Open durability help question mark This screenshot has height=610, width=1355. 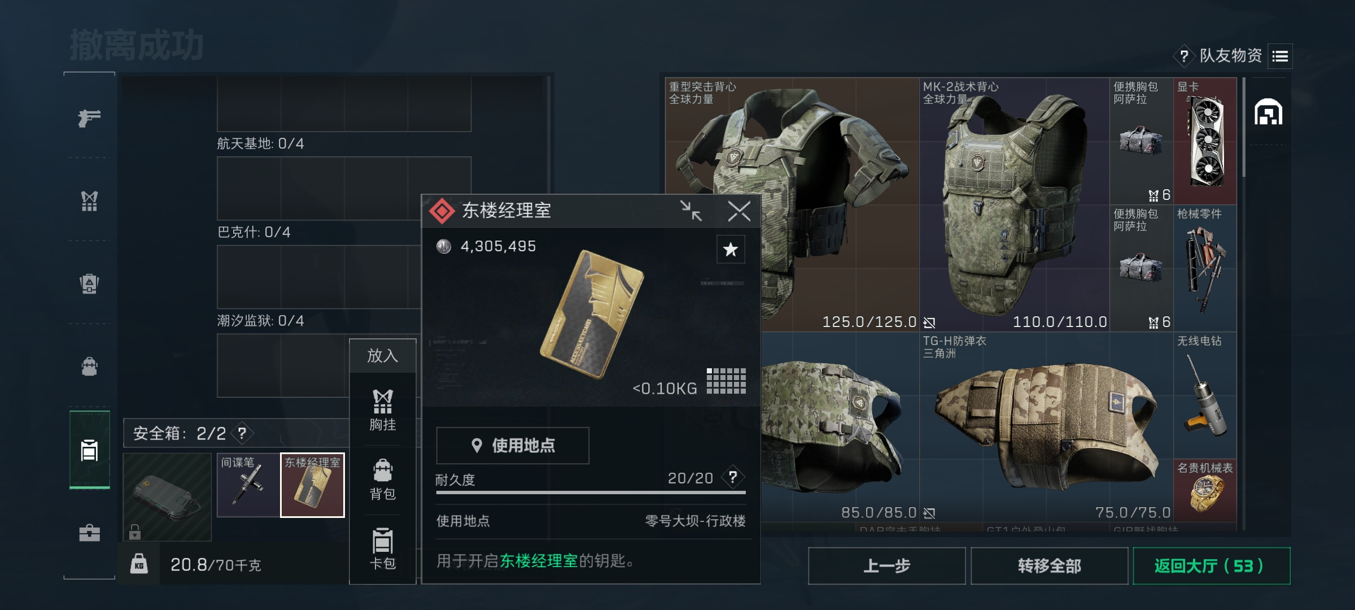(733, 478)
